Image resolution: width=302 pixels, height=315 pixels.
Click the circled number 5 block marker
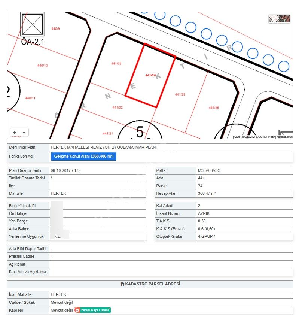[x=140, y=131]
